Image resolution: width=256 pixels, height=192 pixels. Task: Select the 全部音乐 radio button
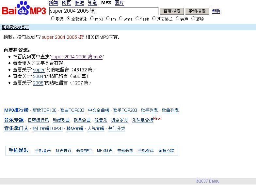pyautogui.click(x=69, y=18)
